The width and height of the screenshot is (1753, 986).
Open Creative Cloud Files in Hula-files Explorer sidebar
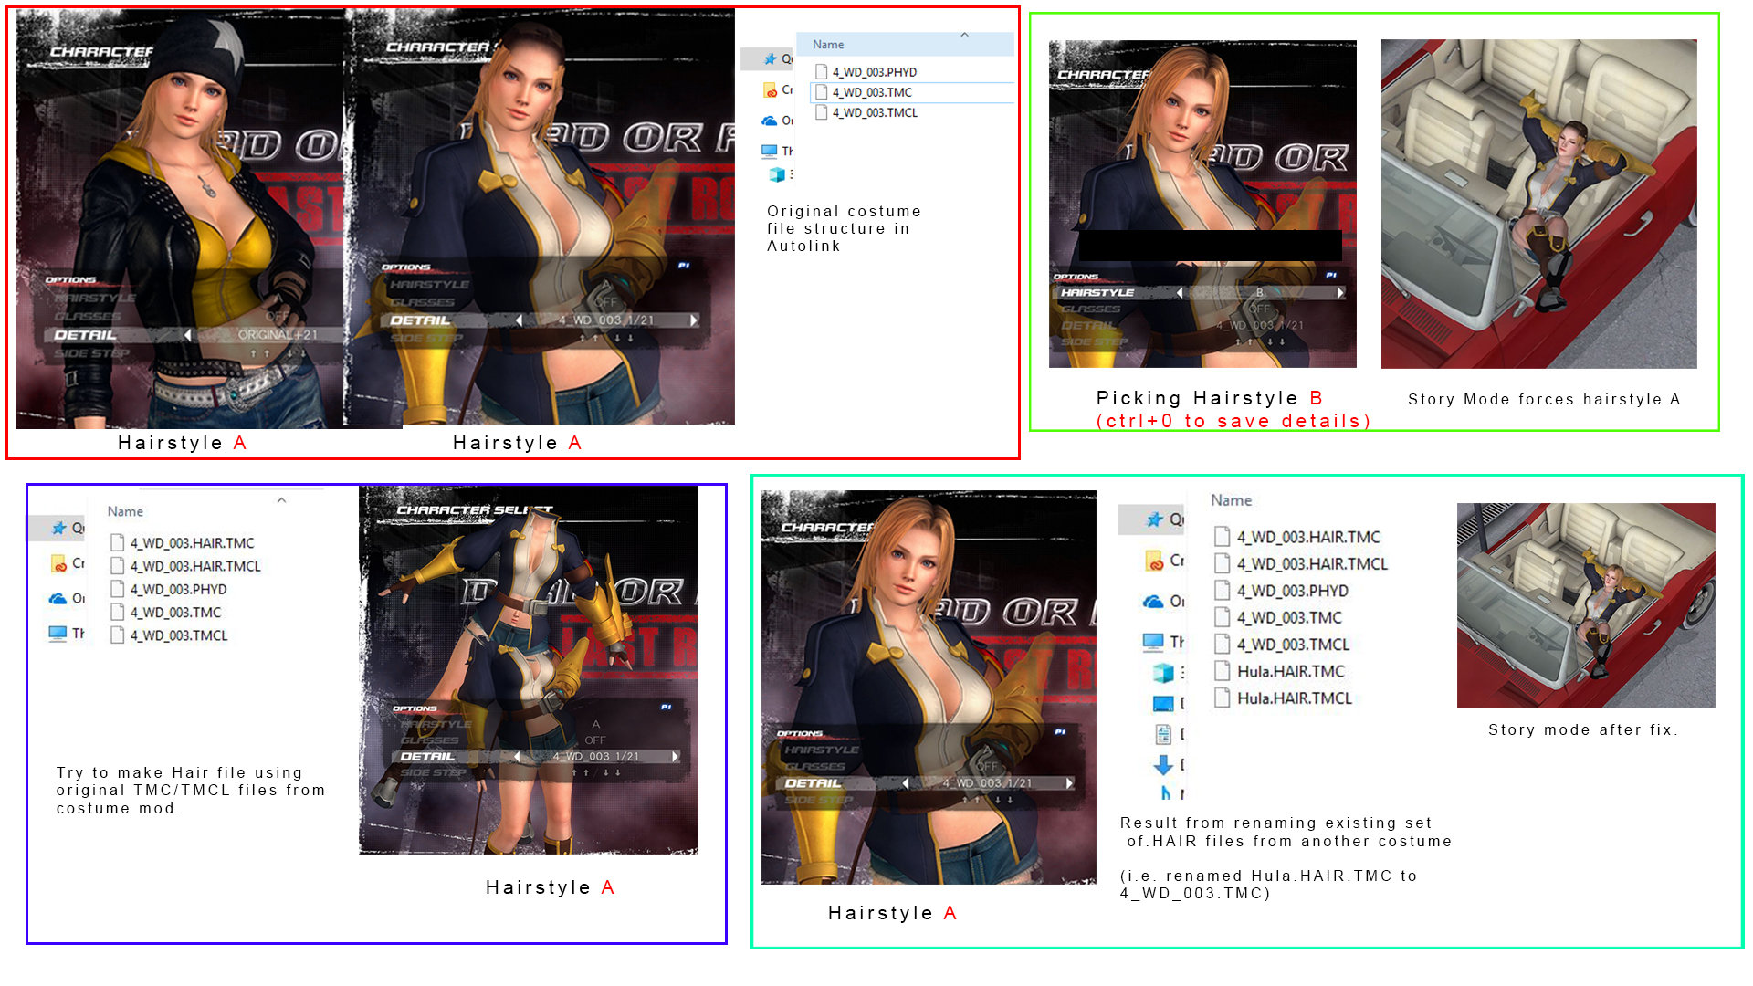(x=1154, y=561)
